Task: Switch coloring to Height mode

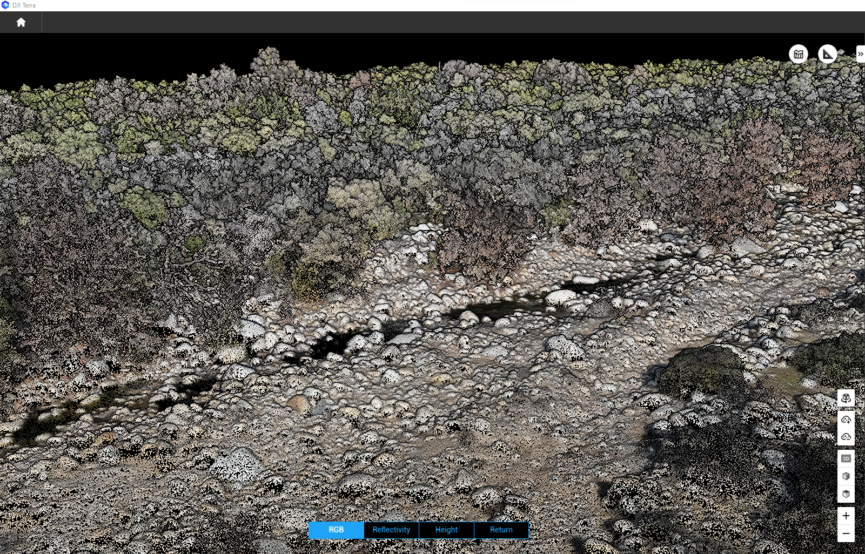Action: coord(446,530)
